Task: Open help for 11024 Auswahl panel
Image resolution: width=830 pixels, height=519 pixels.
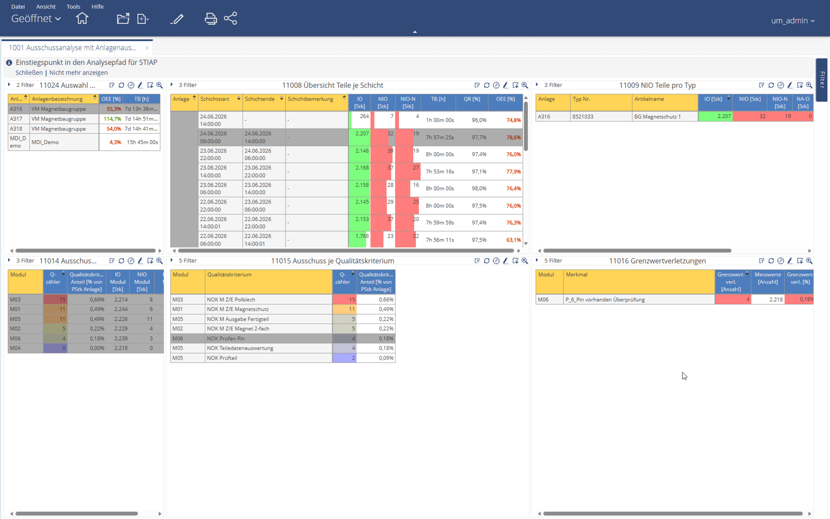Action: (112, 85)
